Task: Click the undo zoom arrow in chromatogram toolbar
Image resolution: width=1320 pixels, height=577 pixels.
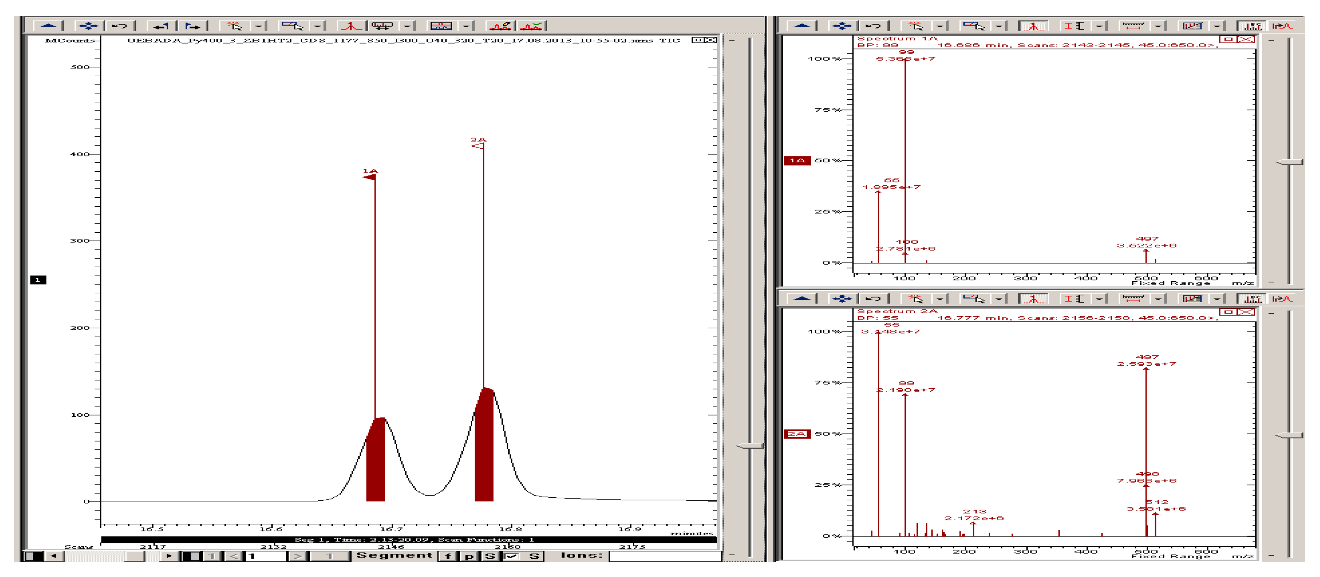Action: [119, 26]
